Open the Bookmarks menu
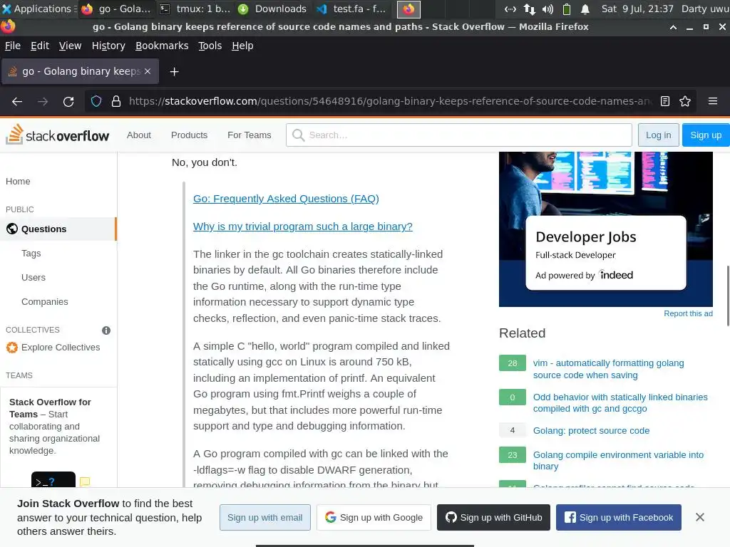 (x=162, y=46)
